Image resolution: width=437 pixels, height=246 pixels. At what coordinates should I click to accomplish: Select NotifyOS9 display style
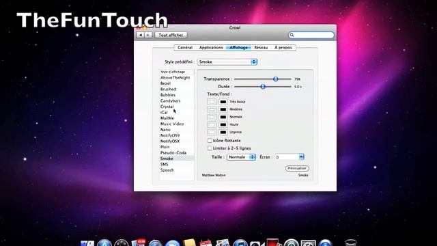(177, 135)
